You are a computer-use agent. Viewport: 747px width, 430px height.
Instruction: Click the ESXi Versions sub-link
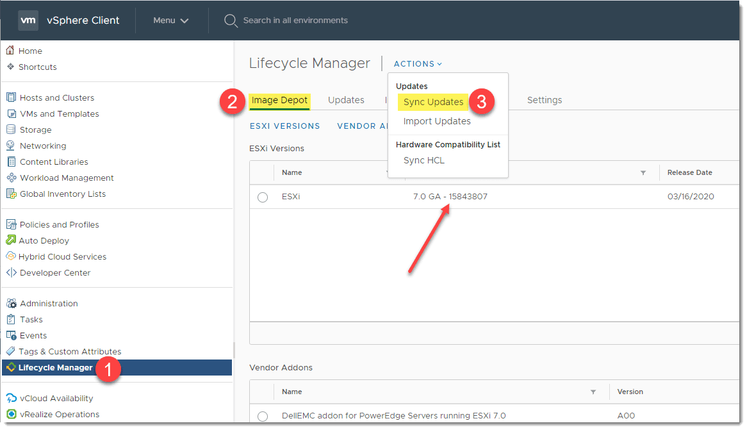[284, 126]
